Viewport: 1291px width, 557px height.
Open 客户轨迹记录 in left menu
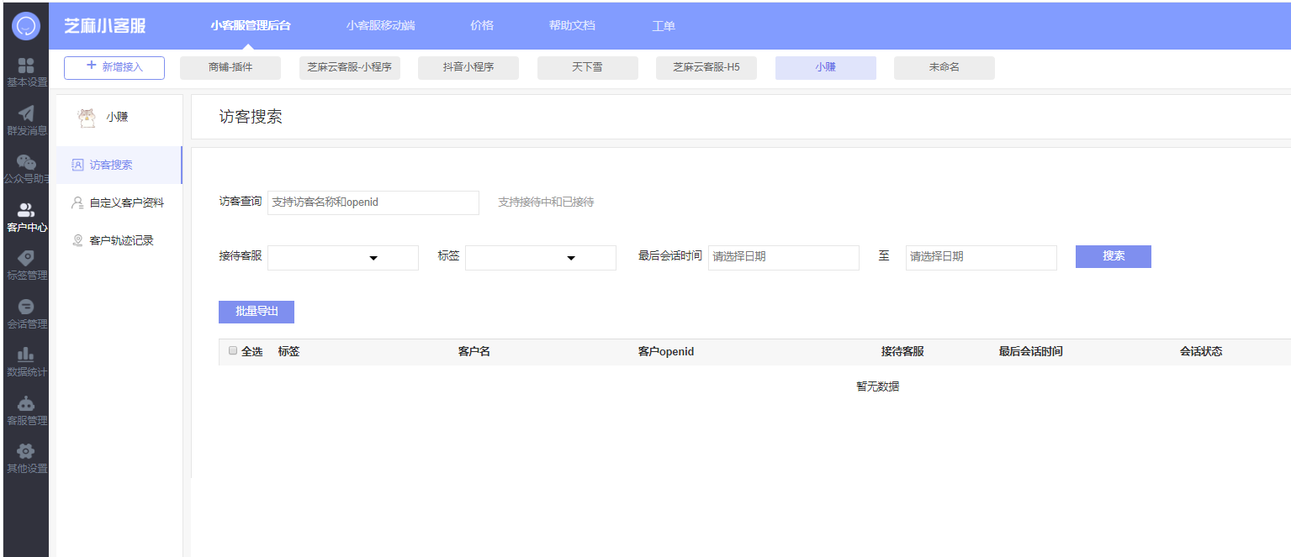[x=119, y=241]
